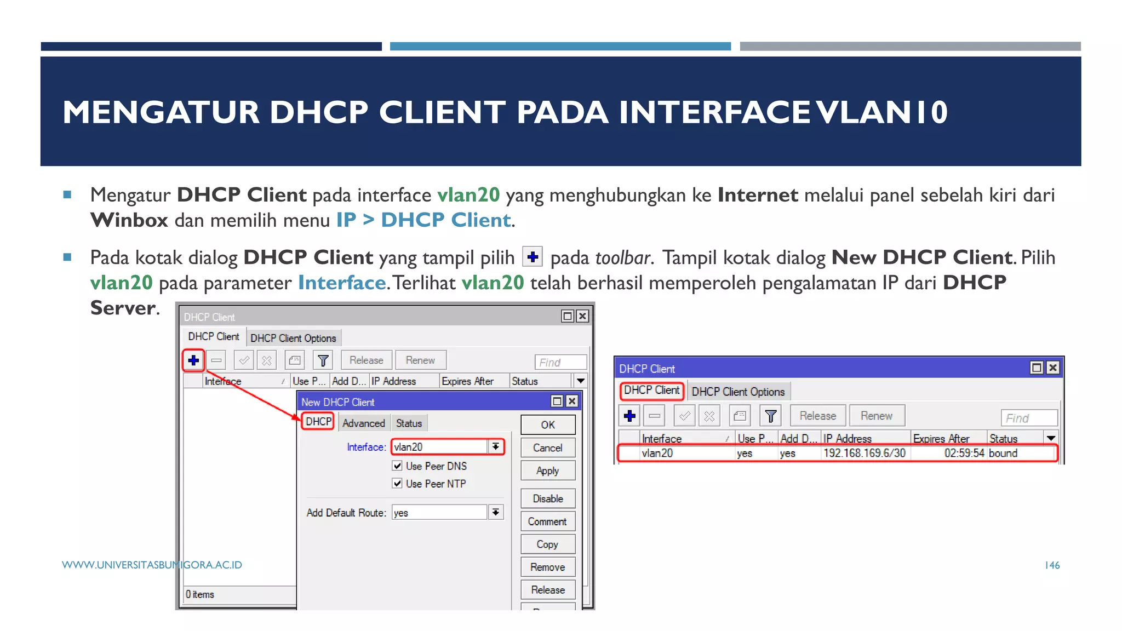Switch to the Status tab in New DHCP Client
This screenshot has width=1122, height=631.
point(409,423)
